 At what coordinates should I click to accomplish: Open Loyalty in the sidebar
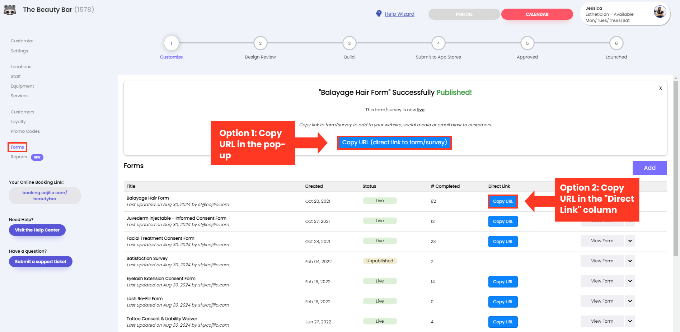click(x=18, y=122)
